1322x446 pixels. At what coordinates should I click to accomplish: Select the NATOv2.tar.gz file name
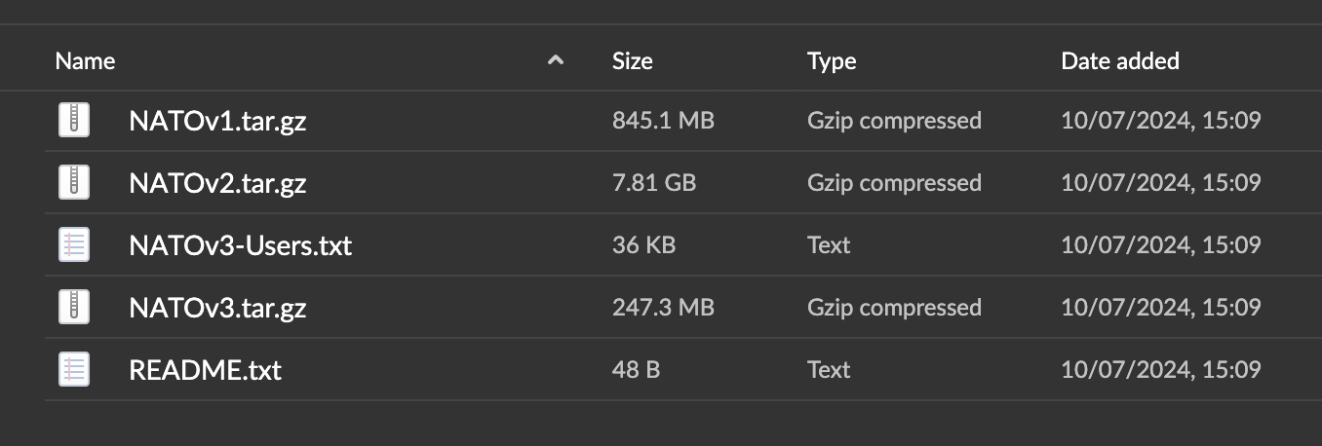(x=217, y=183)
